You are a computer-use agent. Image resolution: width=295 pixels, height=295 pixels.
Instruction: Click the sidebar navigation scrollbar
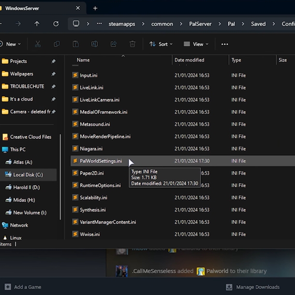coord(60,177)
